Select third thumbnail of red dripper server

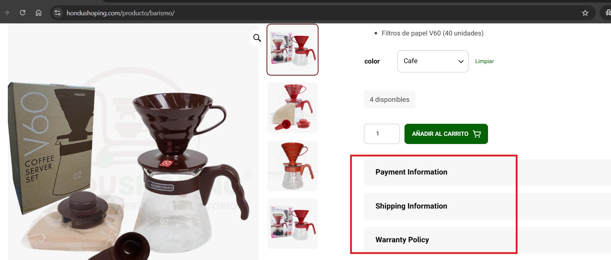(x=293, y=166)
